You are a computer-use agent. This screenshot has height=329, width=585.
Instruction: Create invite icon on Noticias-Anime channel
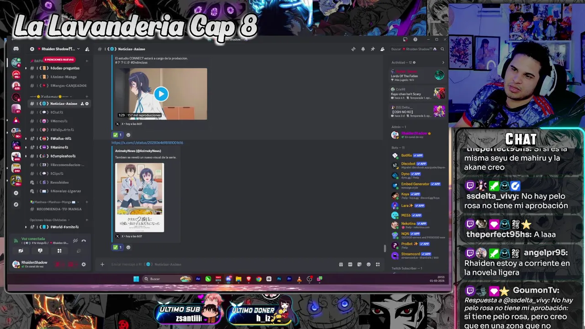point(82,104)
